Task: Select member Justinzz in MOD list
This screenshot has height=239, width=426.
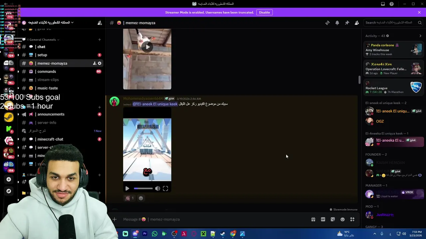Action: [394, 215]
